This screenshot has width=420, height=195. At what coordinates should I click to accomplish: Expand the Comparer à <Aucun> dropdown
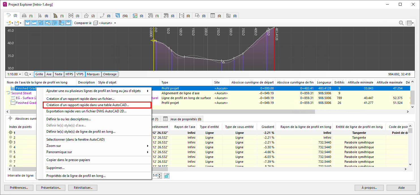click(x=115, y=23)
